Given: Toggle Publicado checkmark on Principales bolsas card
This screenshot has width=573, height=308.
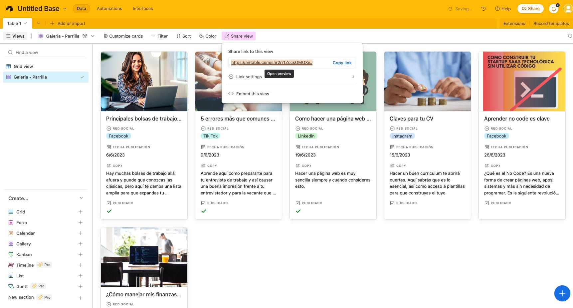Looking at the screenshot, I should pos(109,211).
